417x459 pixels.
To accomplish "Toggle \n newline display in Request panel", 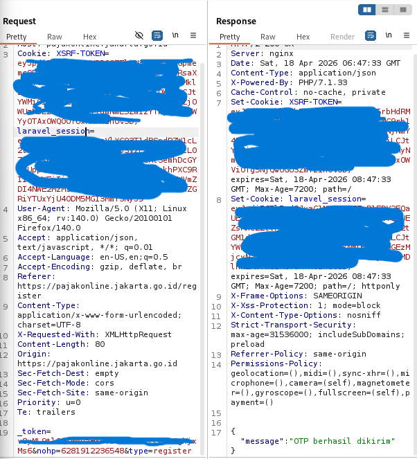I will (x=175, y=35).
